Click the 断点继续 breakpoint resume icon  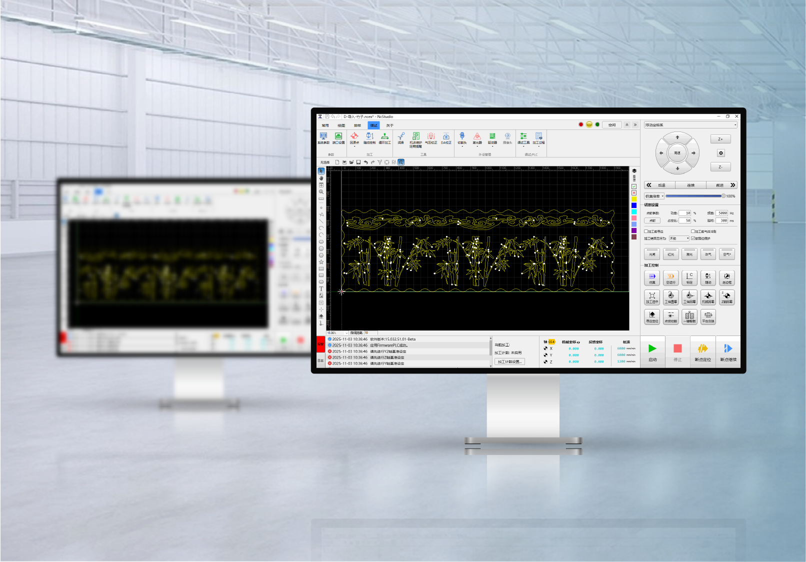(x=728, y=351)
